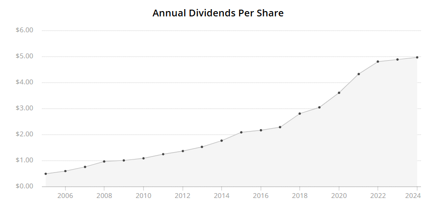Select the 2018 dividend data point

(x=300, y=114)
